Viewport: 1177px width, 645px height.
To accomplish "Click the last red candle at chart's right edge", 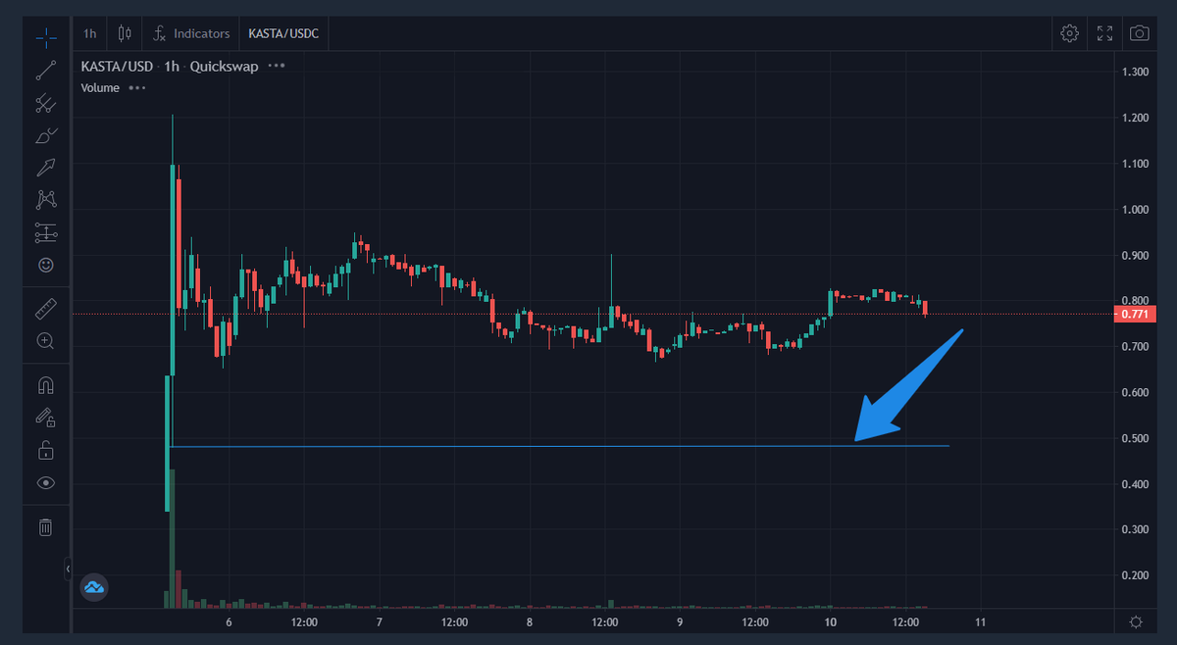I will 925,308.
